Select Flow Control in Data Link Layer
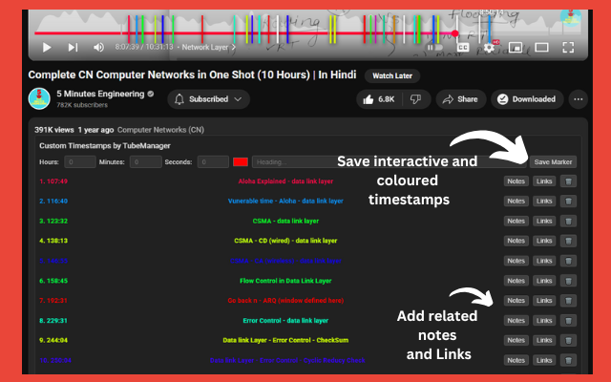Image resolution: width=611 pixels, height=382 pixels. point(285,281)
